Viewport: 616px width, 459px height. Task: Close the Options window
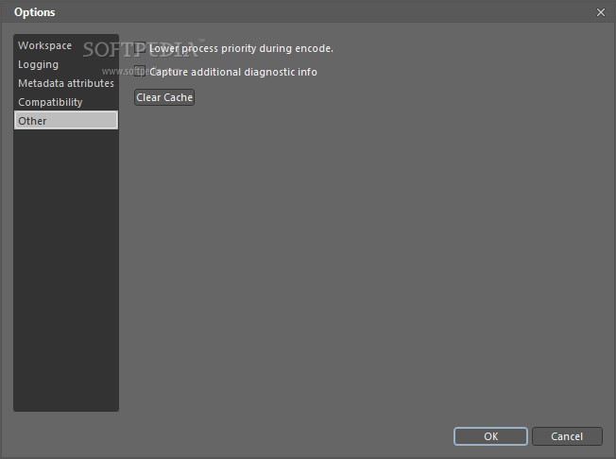coord(601,12)
